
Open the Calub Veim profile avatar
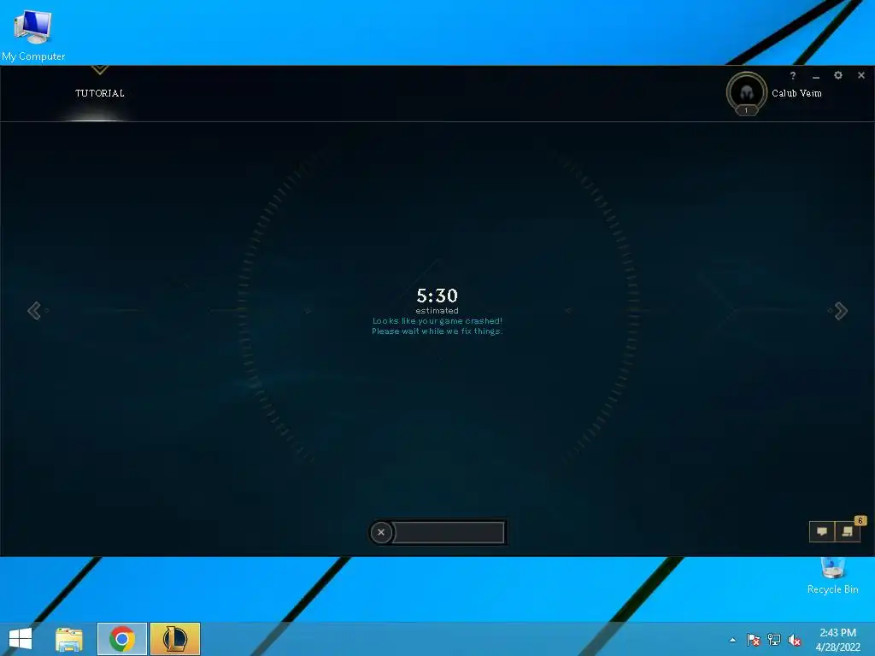point(746,92)
